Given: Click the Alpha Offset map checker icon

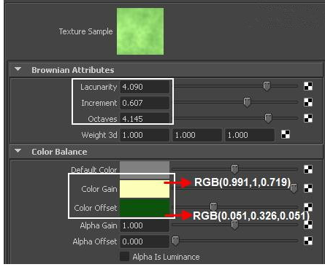Looking at the screenshot, I should click(308, 241).
